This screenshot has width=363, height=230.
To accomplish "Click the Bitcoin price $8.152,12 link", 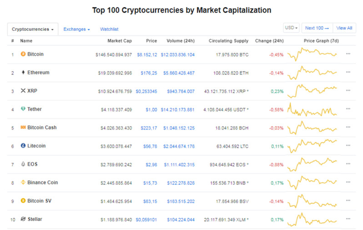I will 147,55.
